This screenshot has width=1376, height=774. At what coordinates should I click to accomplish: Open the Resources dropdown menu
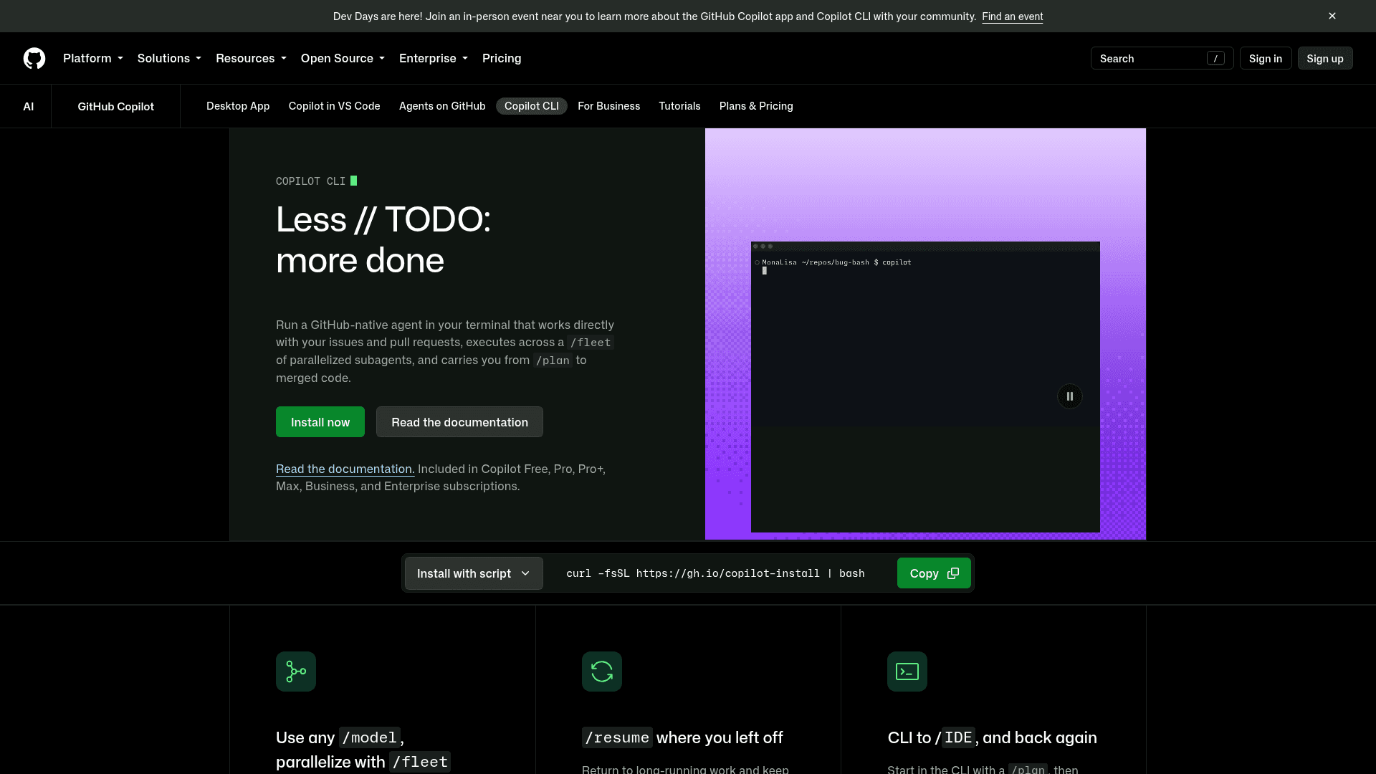tap(251, 58)
